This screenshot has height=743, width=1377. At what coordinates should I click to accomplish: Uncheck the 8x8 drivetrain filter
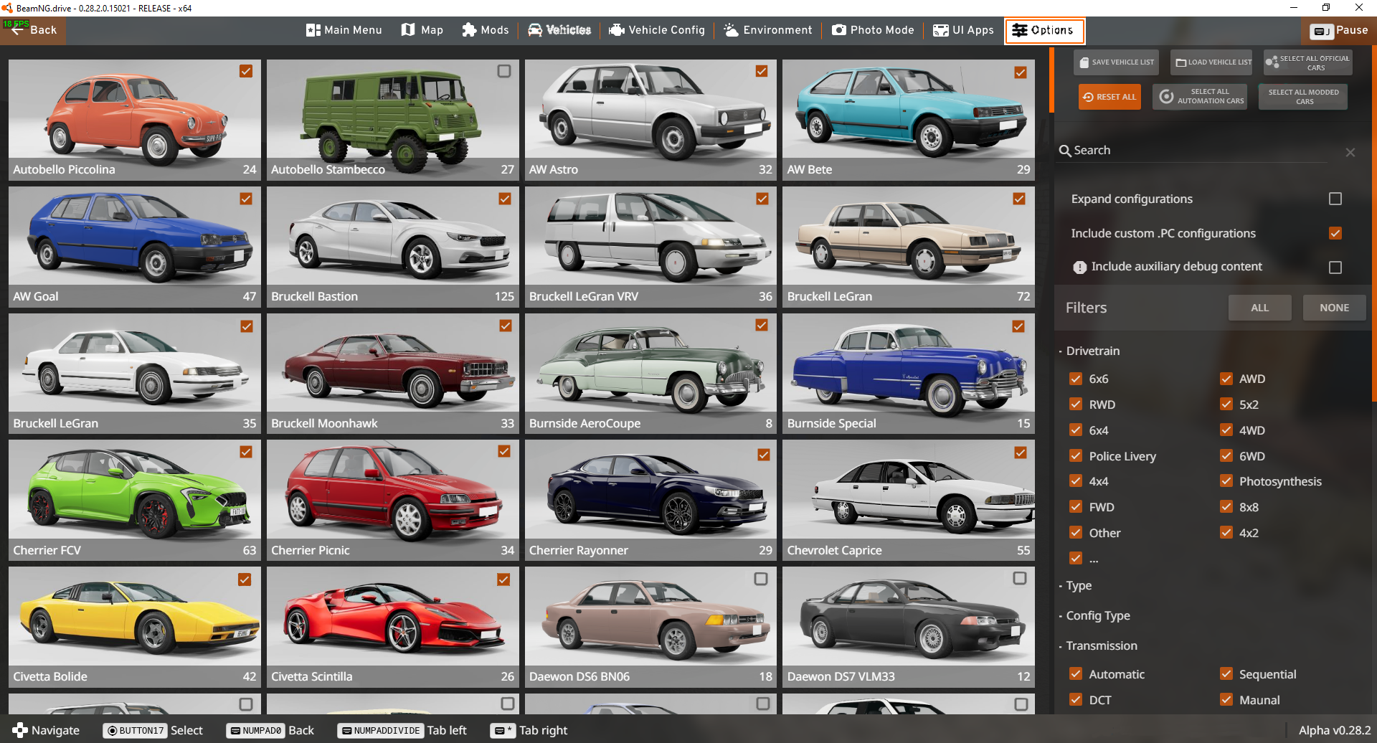tap(1226, 506)
